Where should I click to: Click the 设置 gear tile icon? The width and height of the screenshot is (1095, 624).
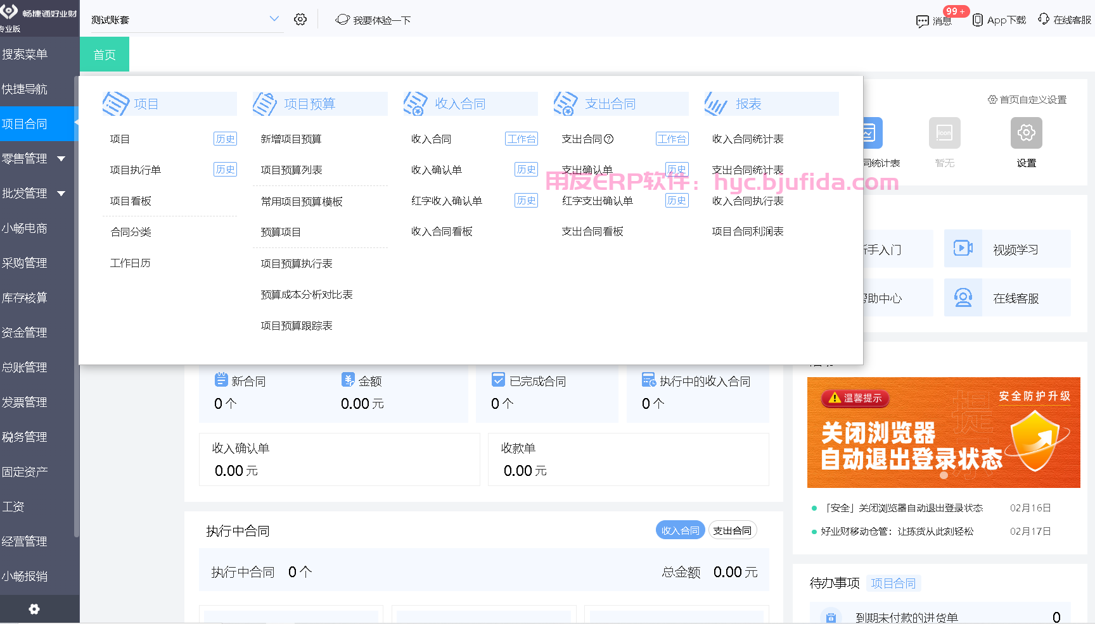tap(1027, 133)
